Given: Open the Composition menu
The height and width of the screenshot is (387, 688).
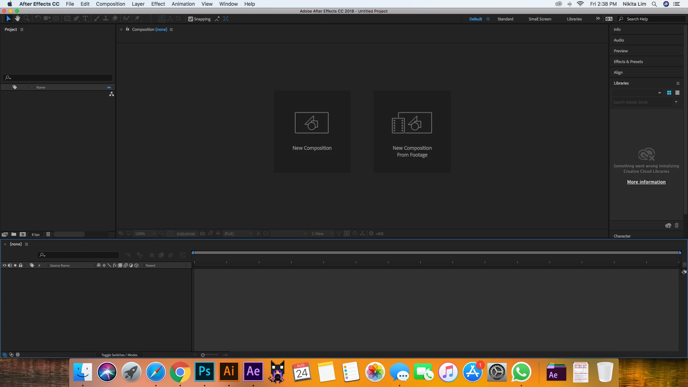Looking at the screenshot, I should 110,4.
